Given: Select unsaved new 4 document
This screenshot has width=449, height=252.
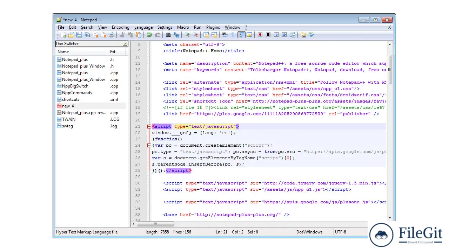Looking at the screenshot, I should pos(91,106).
